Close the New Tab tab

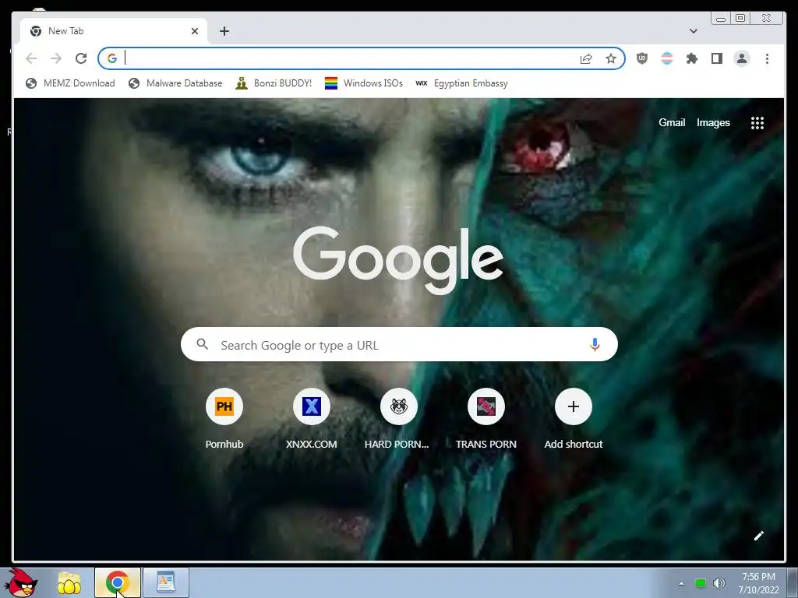194,31
